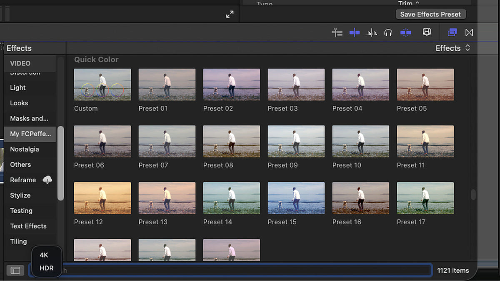The height and width of the screenshot is (281, 500).
Task: Toggle video skimming button in timeline toolbar
Action: (x=355, y=32)
